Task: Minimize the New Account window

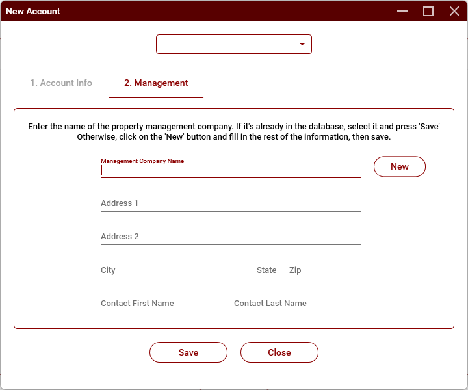Action: [403, 11]
